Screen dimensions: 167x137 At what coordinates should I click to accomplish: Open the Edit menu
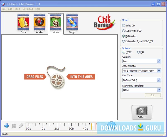point(10,9)
